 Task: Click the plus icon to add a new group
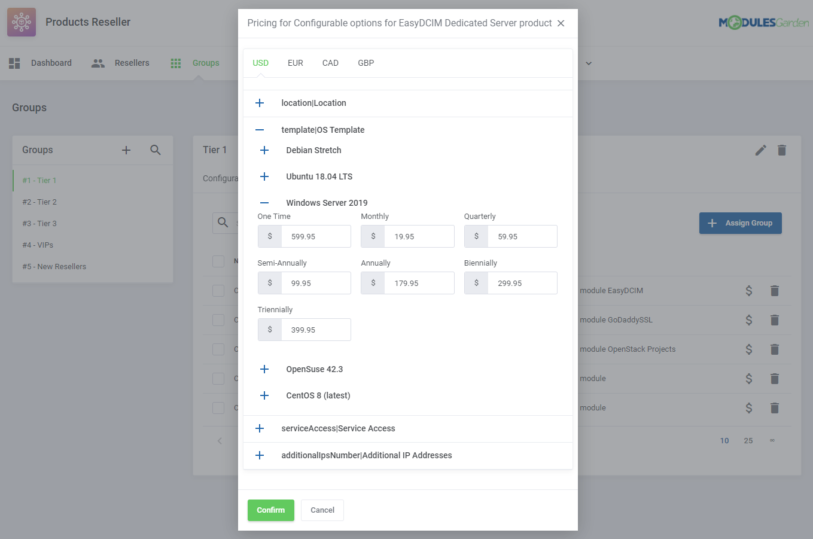click(x=126, y=150)
